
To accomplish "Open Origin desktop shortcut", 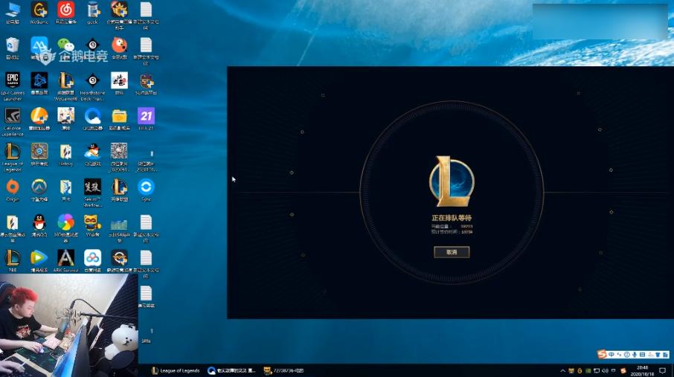I will point(13,190).
